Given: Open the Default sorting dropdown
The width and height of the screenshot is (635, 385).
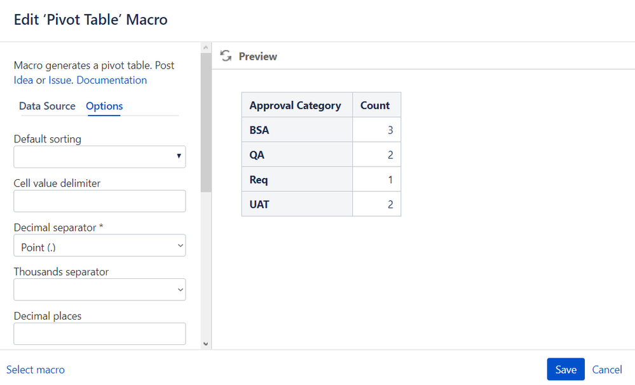Looking at the screenshot, I should 100,157.
